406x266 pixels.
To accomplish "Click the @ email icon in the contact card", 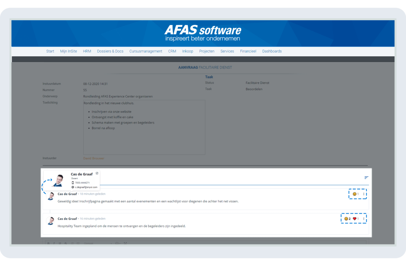I will (73, 187).
